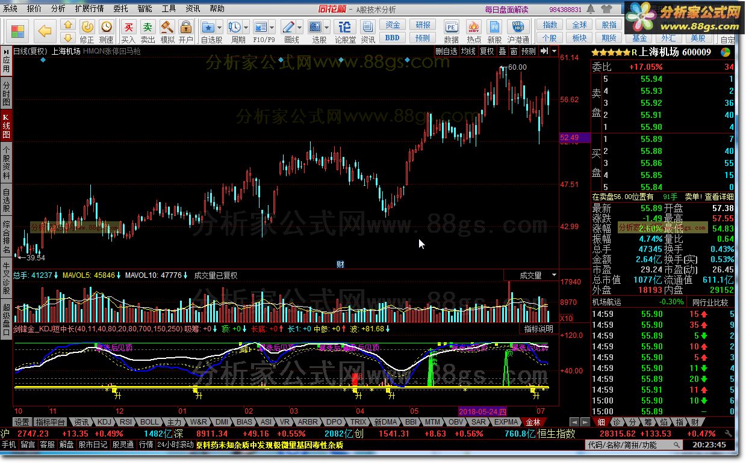Click the right scroll arrow under chart
Image resolution: width=746 pixels, height=463 pixels.
[584, 422]
